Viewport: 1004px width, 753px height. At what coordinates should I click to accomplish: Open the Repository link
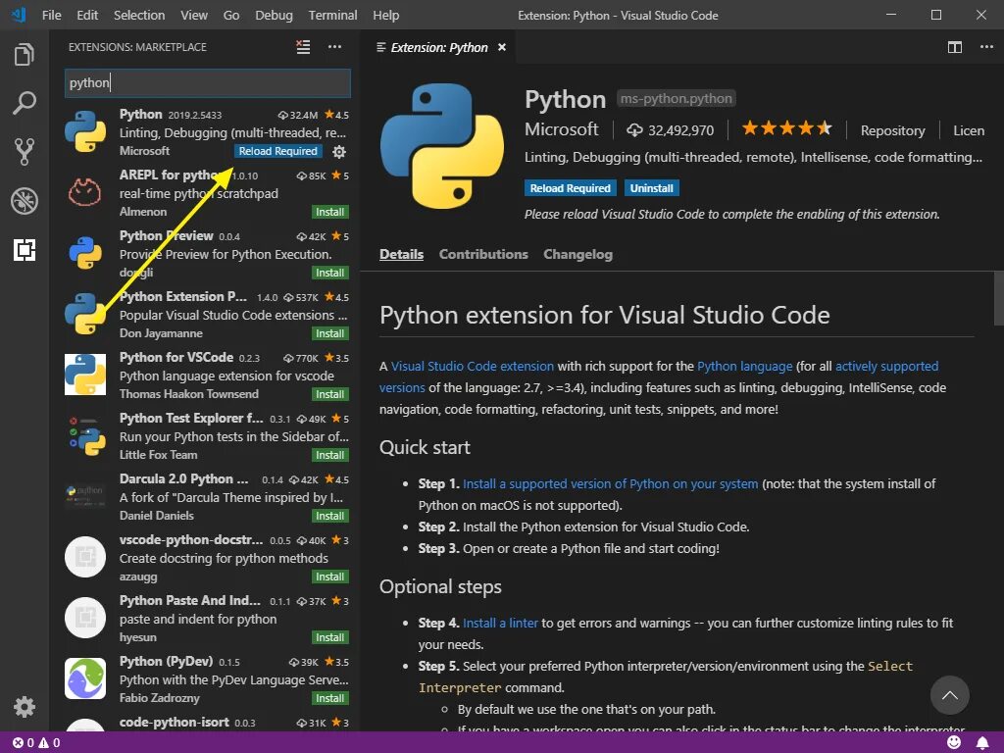coord(892,130)
